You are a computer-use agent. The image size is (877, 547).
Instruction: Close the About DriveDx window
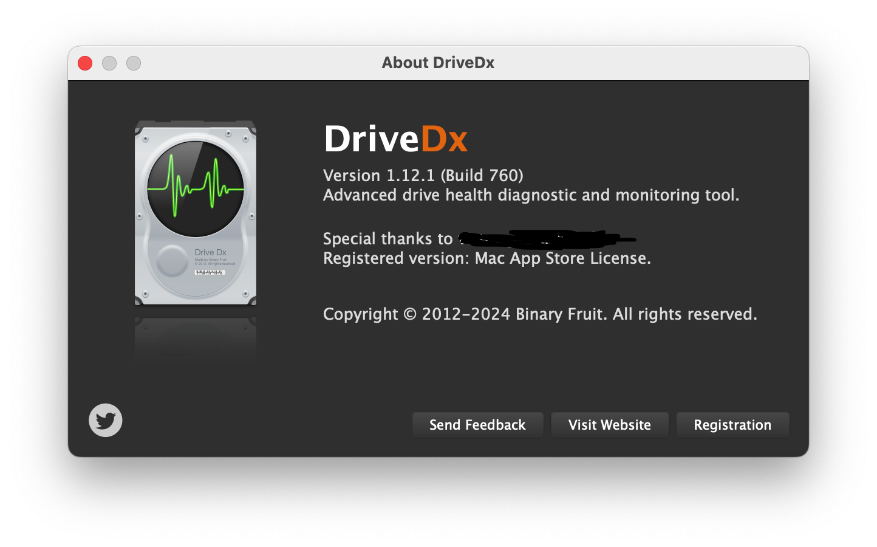click(85, 63)
